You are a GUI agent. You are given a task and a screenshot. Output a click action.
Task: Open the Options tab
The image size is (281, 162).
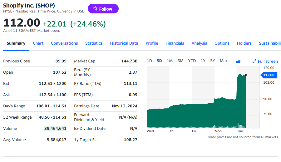[x=222, y=43]
